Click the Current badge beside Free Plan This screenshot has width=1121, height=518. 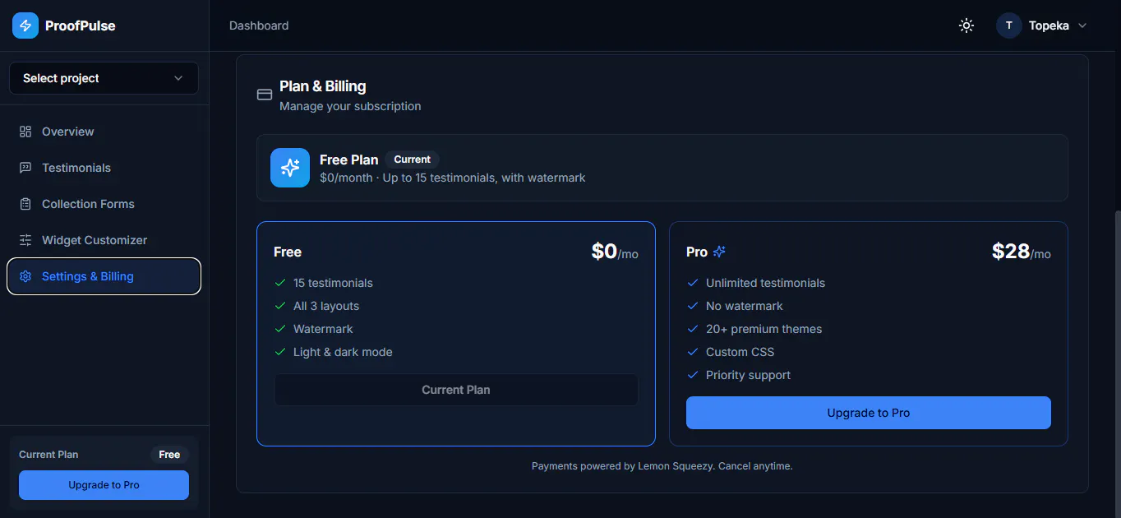pos(413,160)
